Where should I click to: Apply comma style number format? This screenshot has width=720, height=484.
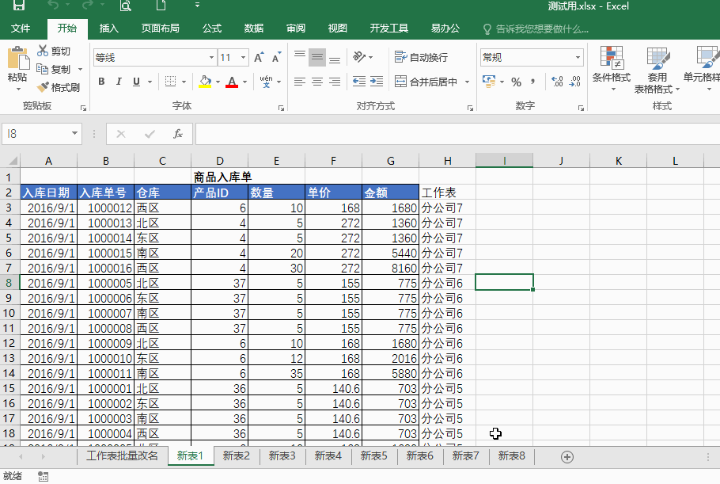532,82
